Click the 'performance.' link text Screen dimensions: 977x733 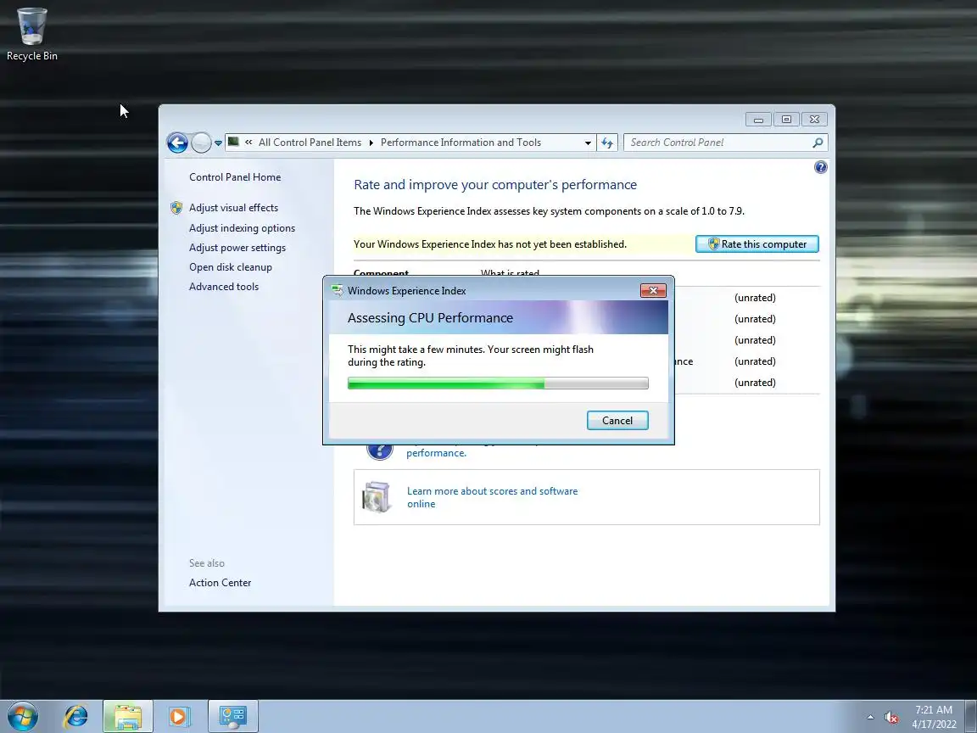(436, 453)
